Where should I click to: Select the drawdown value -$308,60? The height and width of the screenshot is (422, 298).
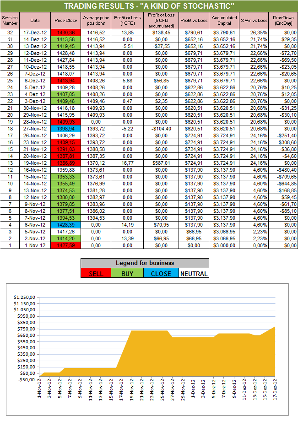(283, 142)
